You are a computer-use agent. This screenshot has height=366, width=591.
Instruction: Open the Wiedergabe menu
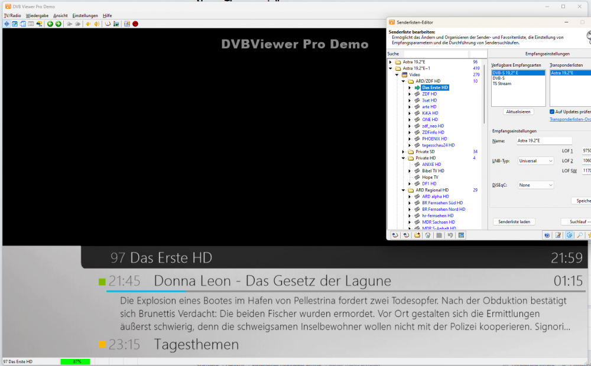[37, 15]
